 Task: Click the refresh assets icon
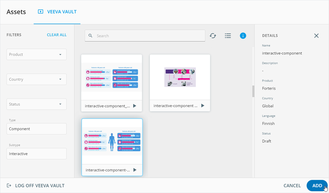coord(213,36)
